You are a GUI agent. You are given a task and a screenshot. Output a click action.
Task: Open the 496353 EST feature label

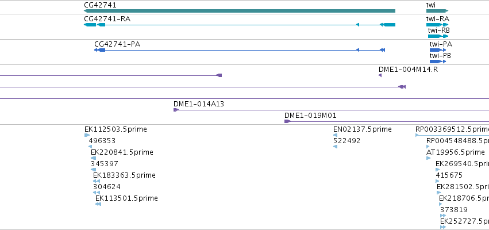click(102, 141)
